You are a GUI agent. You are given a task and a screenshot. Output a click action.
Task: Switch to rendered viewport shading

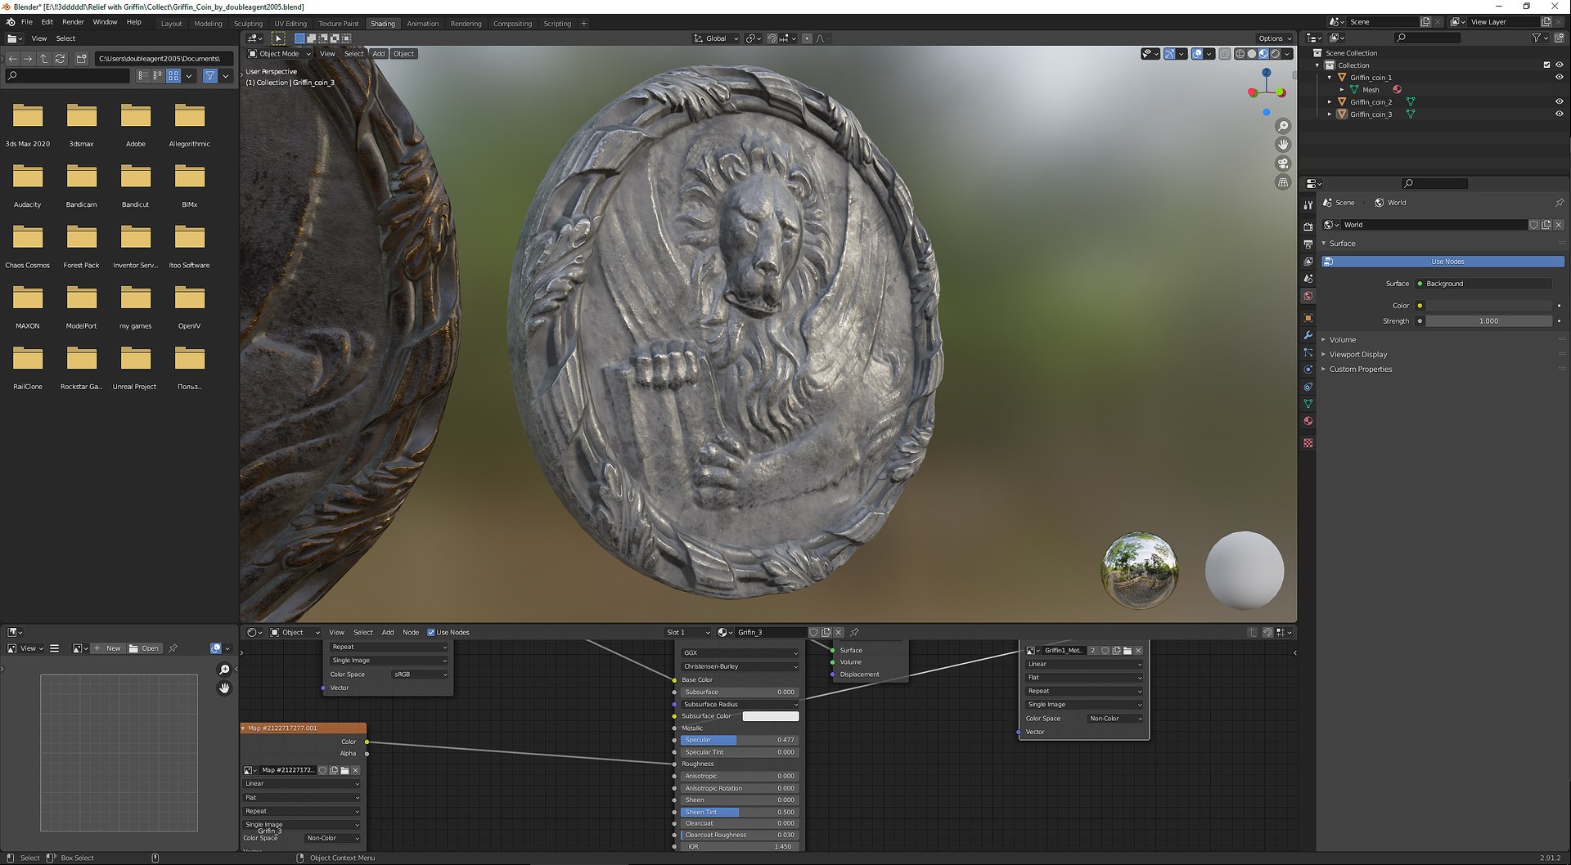tap(1275, 54)
